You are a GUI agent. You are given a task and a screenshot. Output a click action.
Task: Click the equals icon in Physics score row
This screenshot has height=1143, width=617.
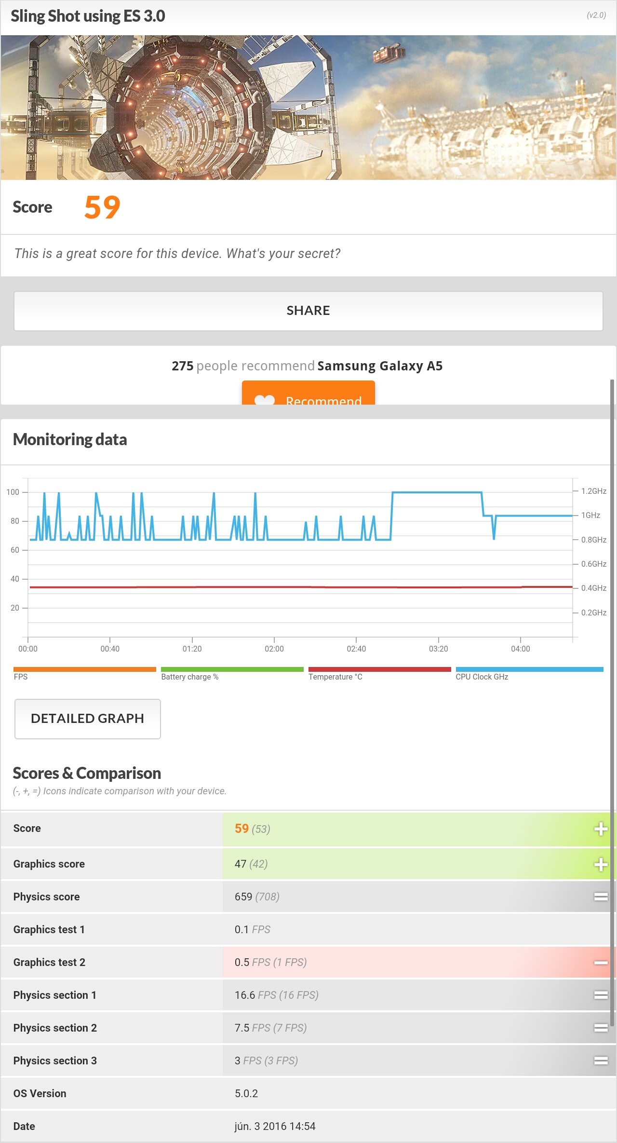(x=601, y=897)
